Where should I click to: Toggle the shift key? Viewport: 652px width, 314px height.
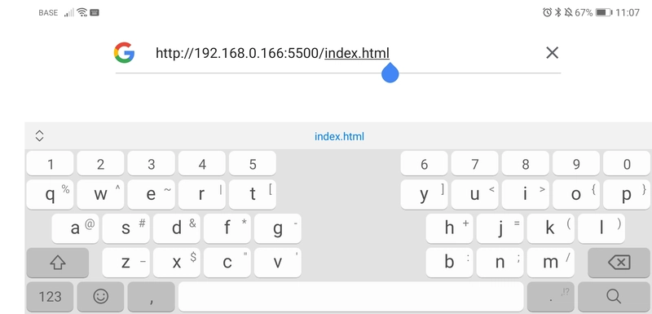(57, 263)
